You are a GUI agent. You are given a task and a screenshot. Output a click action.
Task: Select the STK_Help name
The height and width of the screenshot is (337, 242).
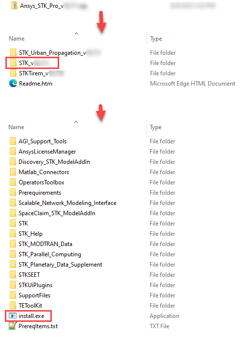point(30,234)
